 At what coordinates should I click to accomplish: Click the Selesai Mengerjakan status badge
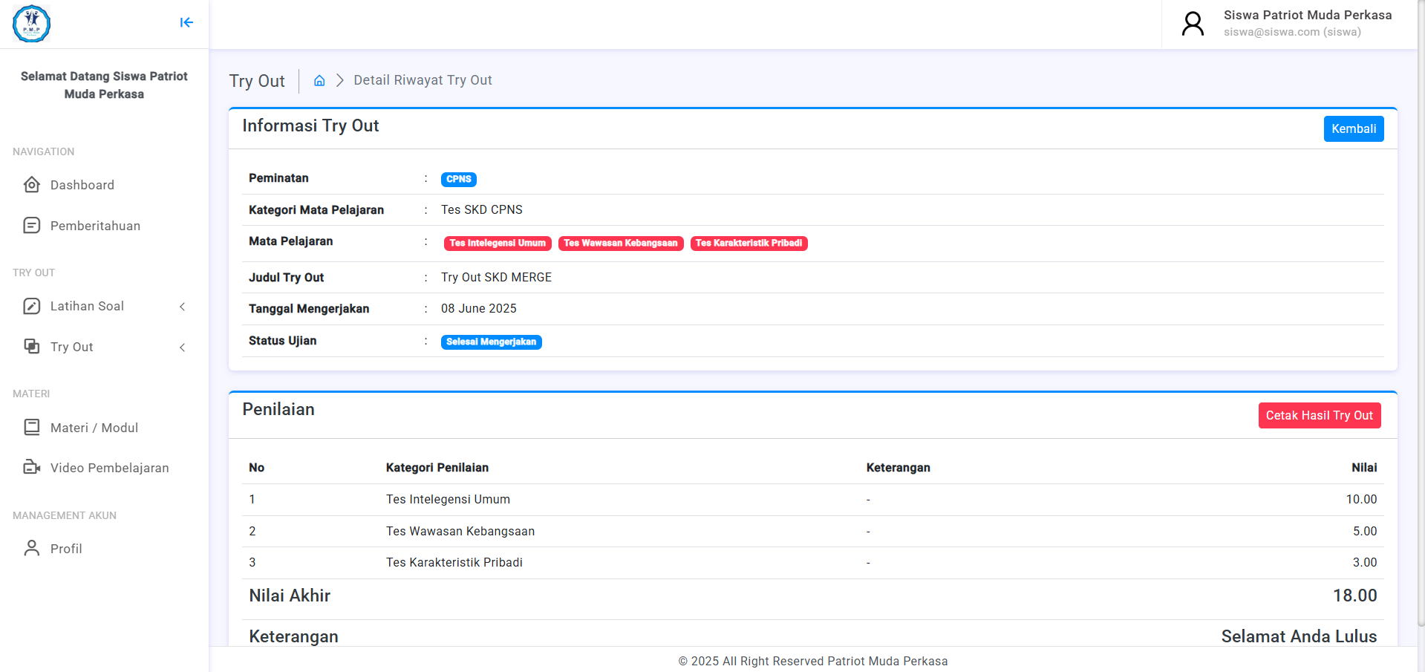point(492,342)
